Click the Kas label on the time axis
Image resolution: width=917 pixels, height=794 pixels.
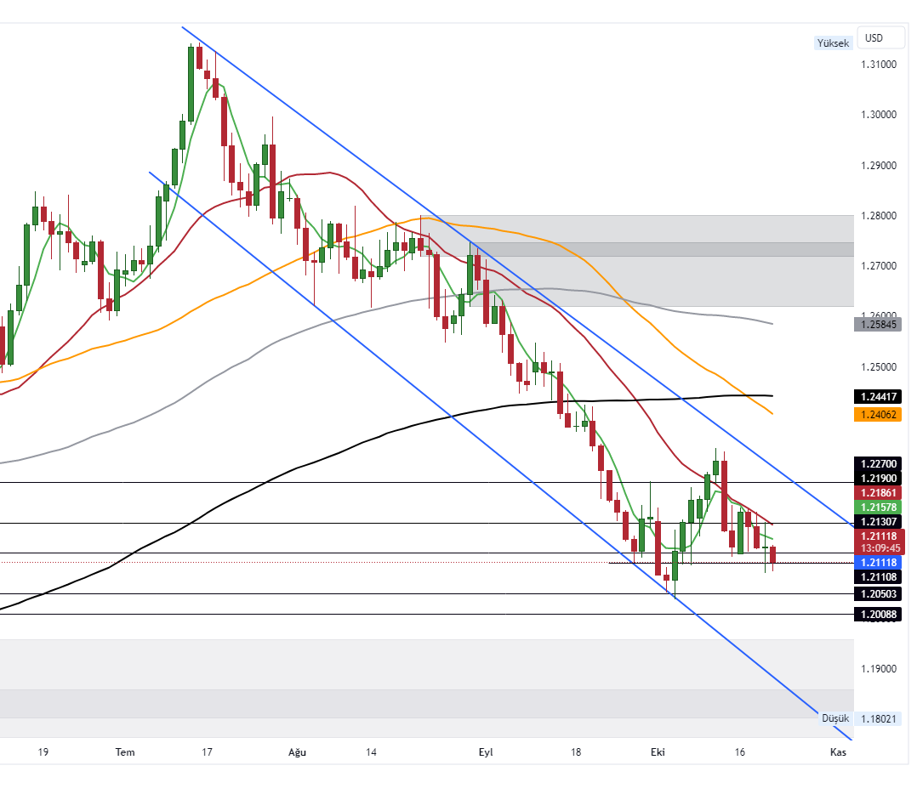coord(837,752)
